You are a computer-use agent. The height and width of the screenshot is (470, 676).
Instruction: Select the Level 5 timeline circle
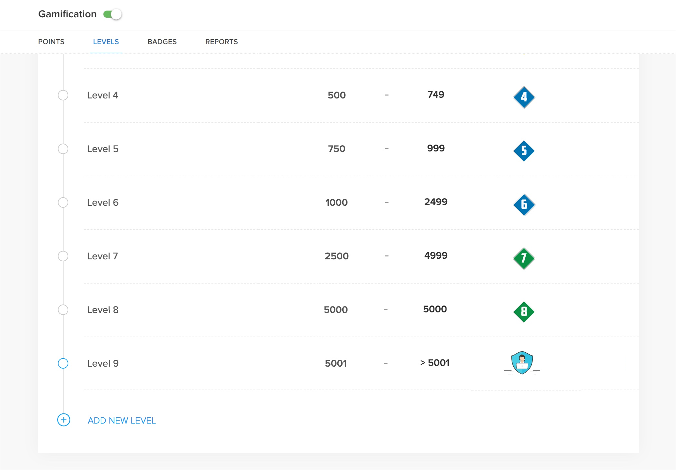tap(63, 149)
